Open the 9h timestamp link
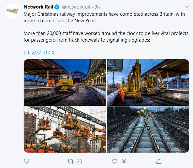 [x=97, y=7]
